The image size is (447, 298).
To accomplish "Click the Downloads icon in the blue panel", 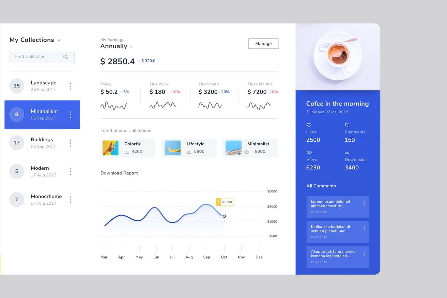I will coord(347,152).
